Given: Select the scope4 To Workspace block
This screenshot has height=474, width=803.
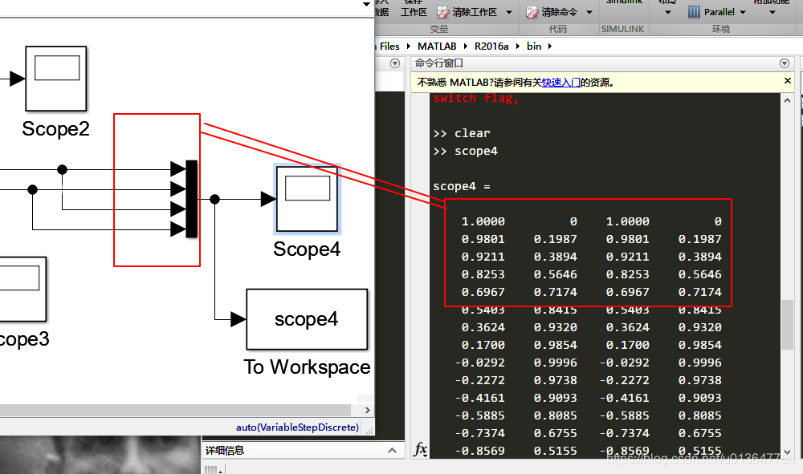Looking at the screenshot, I should click(x=307, y=319).
